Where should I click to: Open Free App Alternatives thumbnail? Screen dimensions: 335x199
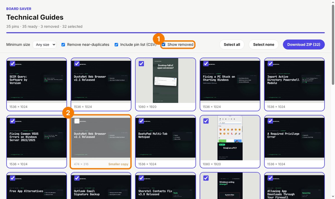[x=37, y=186]
